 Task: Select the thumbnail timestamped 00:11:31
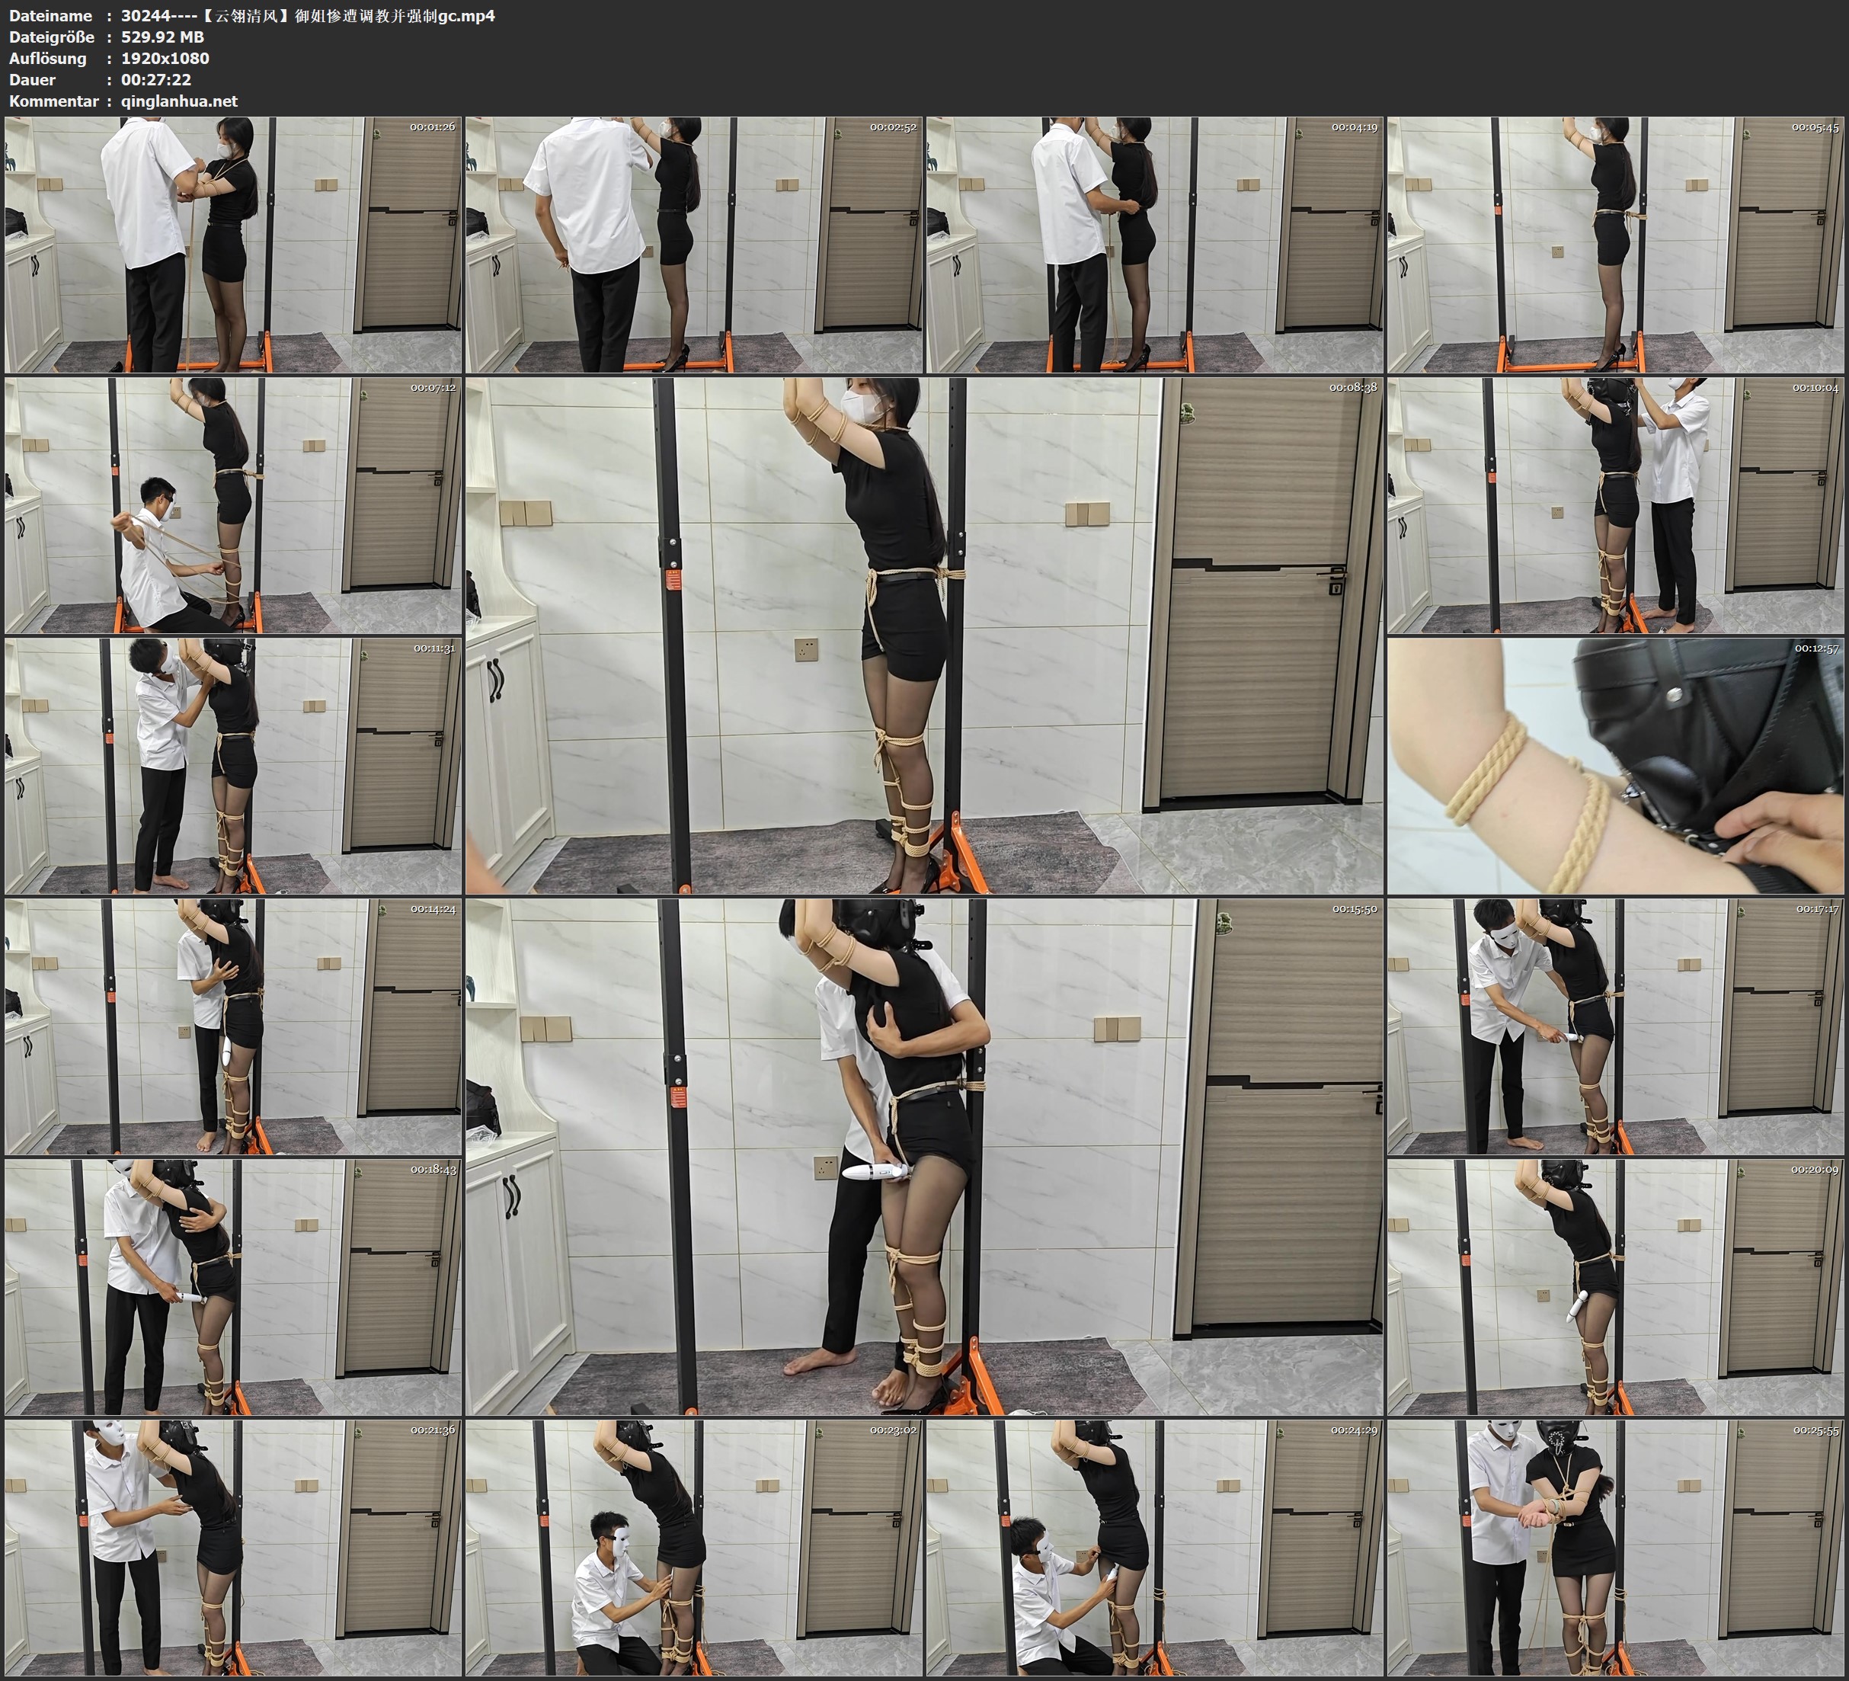tap(233, 766)
